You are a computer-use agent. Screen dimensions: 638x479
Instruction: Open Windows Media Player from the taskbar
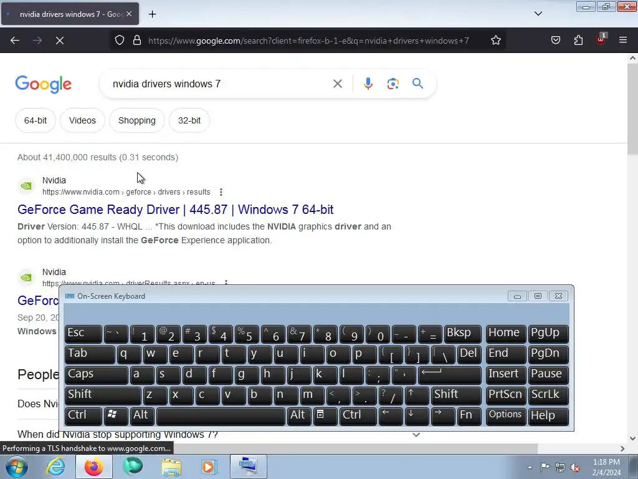209,467
